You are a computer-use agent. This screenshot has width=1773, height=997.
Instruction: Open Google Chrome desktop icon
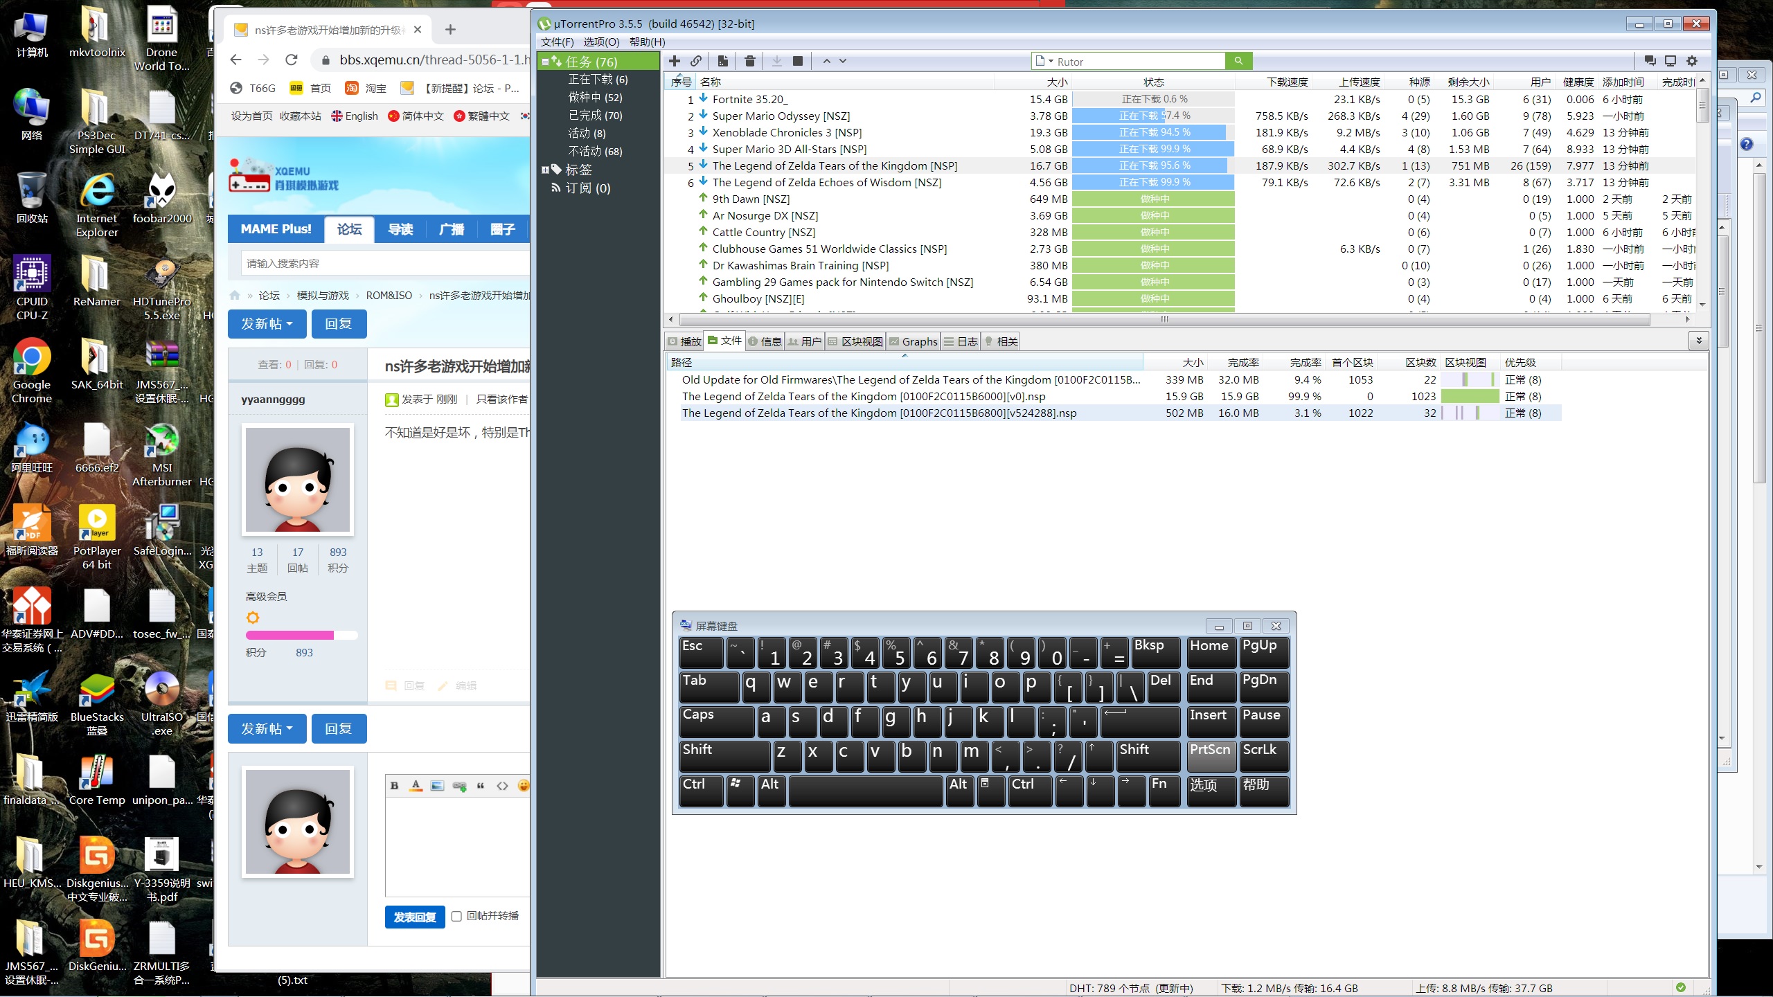click(x=32, y=370)
